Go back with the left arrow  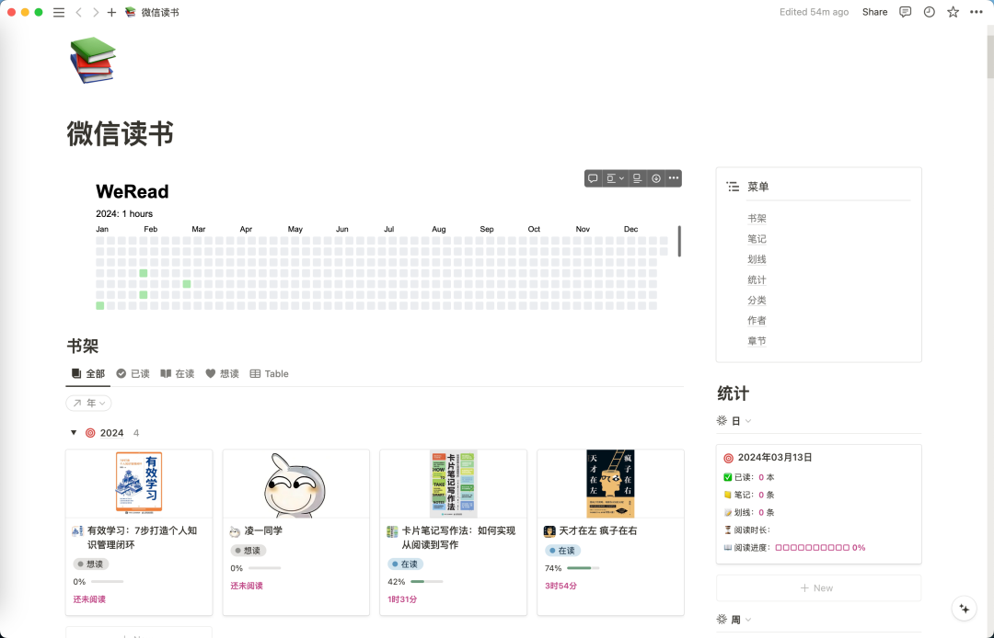point(78,12)
